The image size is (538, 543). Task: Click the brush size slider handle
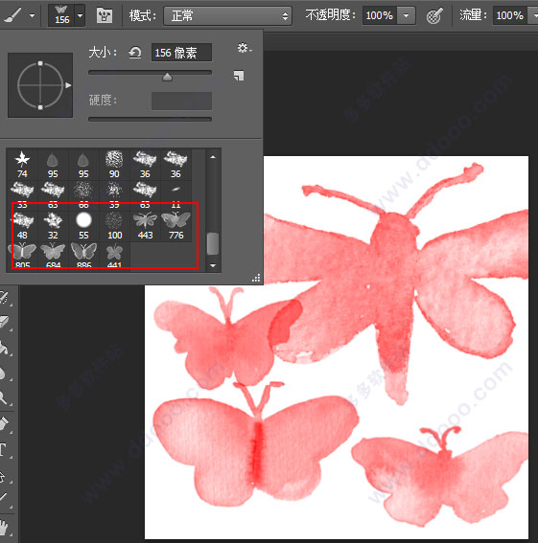pos(167,77)
